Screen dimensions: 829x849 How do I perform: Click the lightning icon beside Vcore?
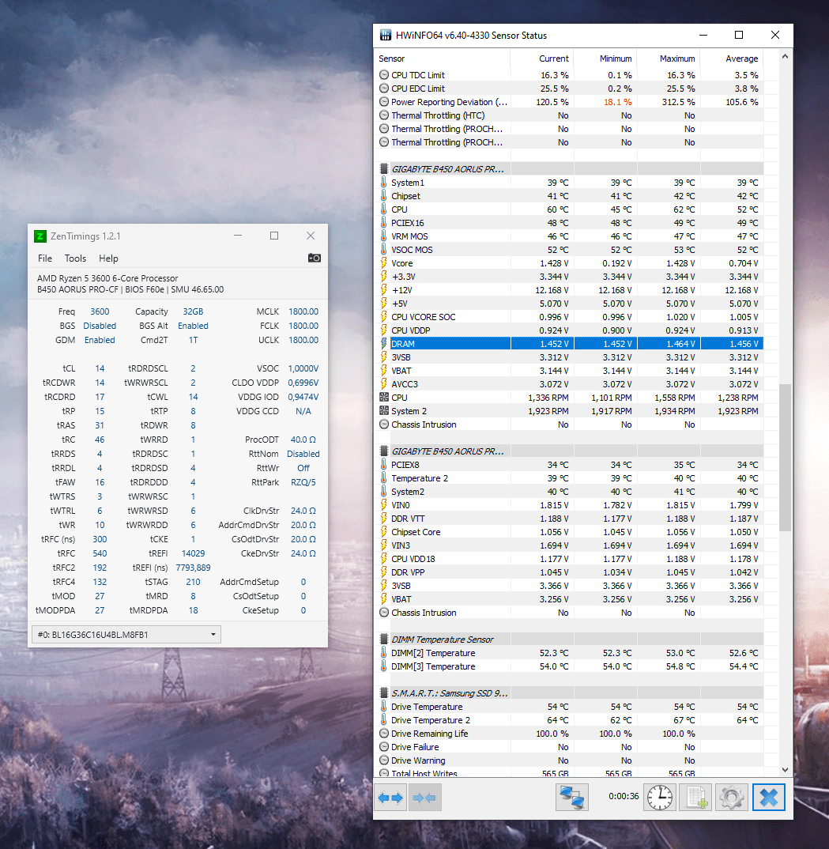click(x=383, y=263)
